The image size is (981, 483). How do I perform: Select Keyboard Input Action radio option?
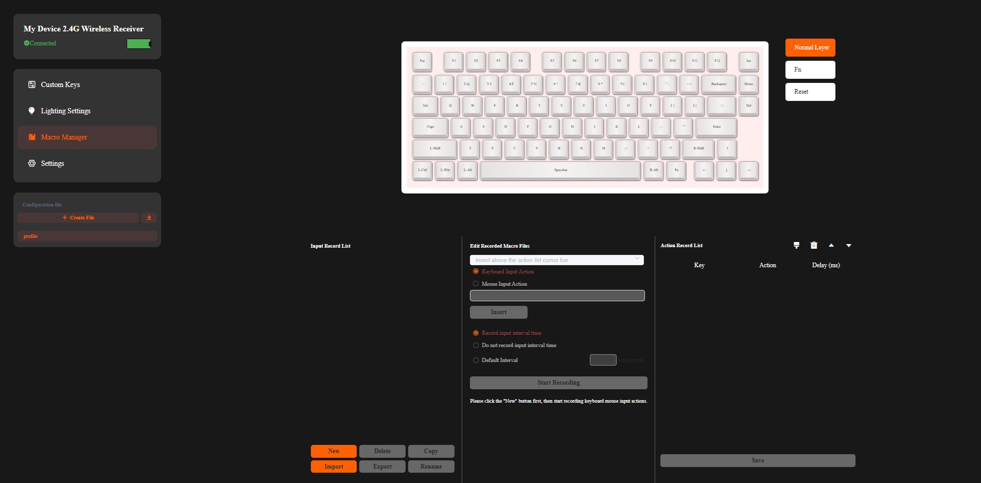pyautogui.click(x=476, y=271)
